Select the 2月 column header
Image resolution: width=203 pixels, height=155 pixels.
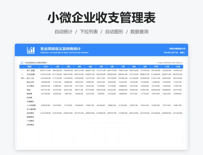(68, 66)
